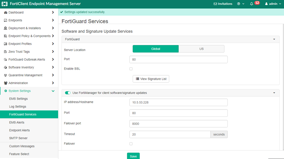Click the notification bell icon
284x159 pixels.
tap(252, 4)
